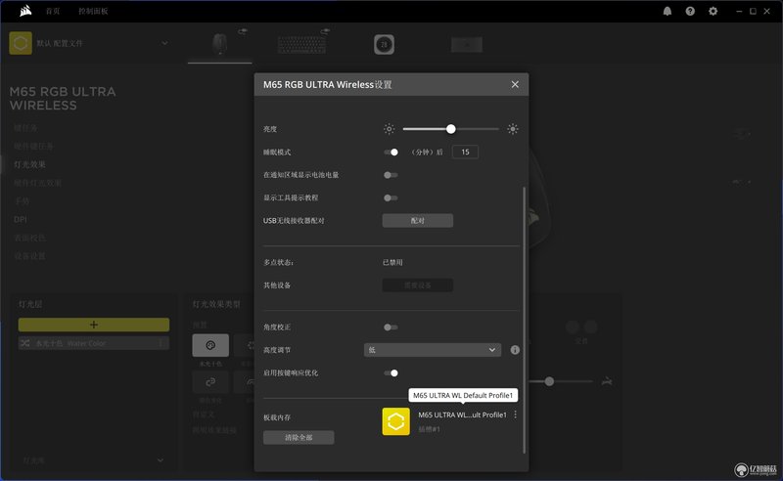The image size is (783, 481).
Task: Expand the 默认 配置文件 profile dropdown
Action: click(164, 43)
